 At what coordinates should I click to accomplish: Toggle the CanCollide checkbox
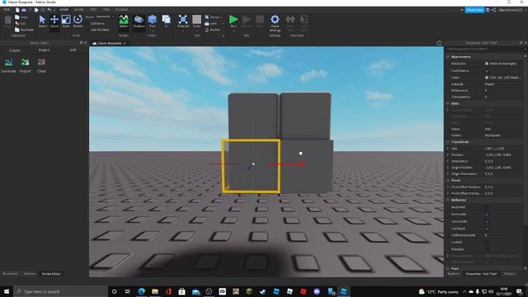point(487,222)
